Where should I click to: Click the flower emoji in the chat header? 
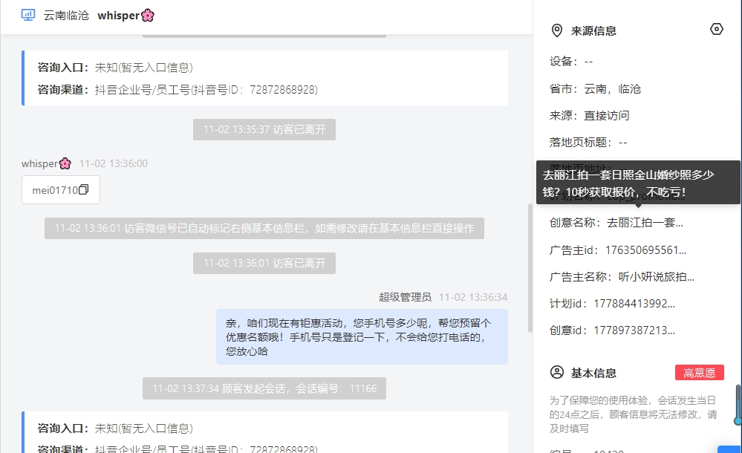(148, 15)
